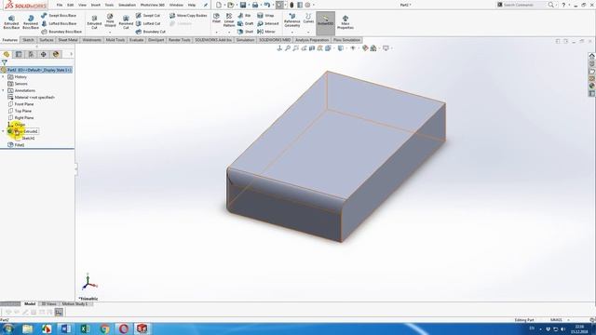Screen dimensions: 596x335
Task: Choose the Lofted Boss/Base command
Action: [x=59, y=23]
